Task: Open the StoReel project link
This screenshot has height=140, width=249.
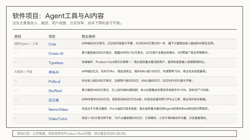Action: 55,91
